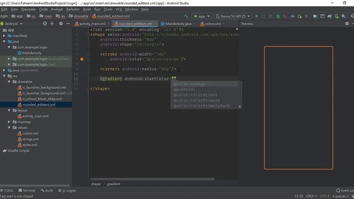The width and height of the screenshot is (354, 199).
Task: Click shape breadcrumb below editor
Action: [96, 184]
